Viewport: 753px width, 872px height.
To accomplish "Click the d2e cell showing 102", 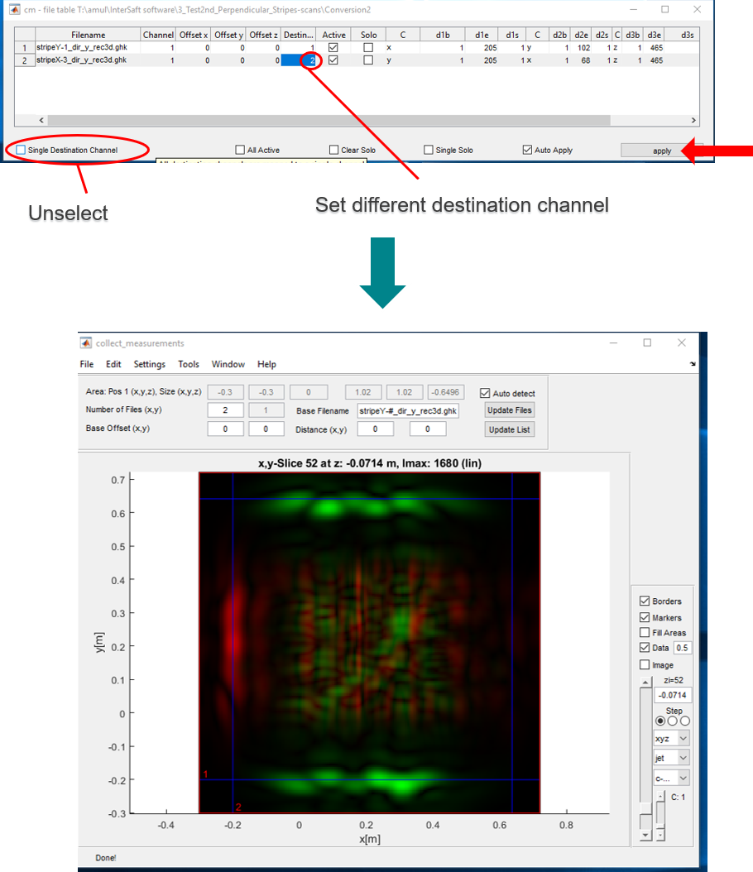I will click(x=582, y=48).
